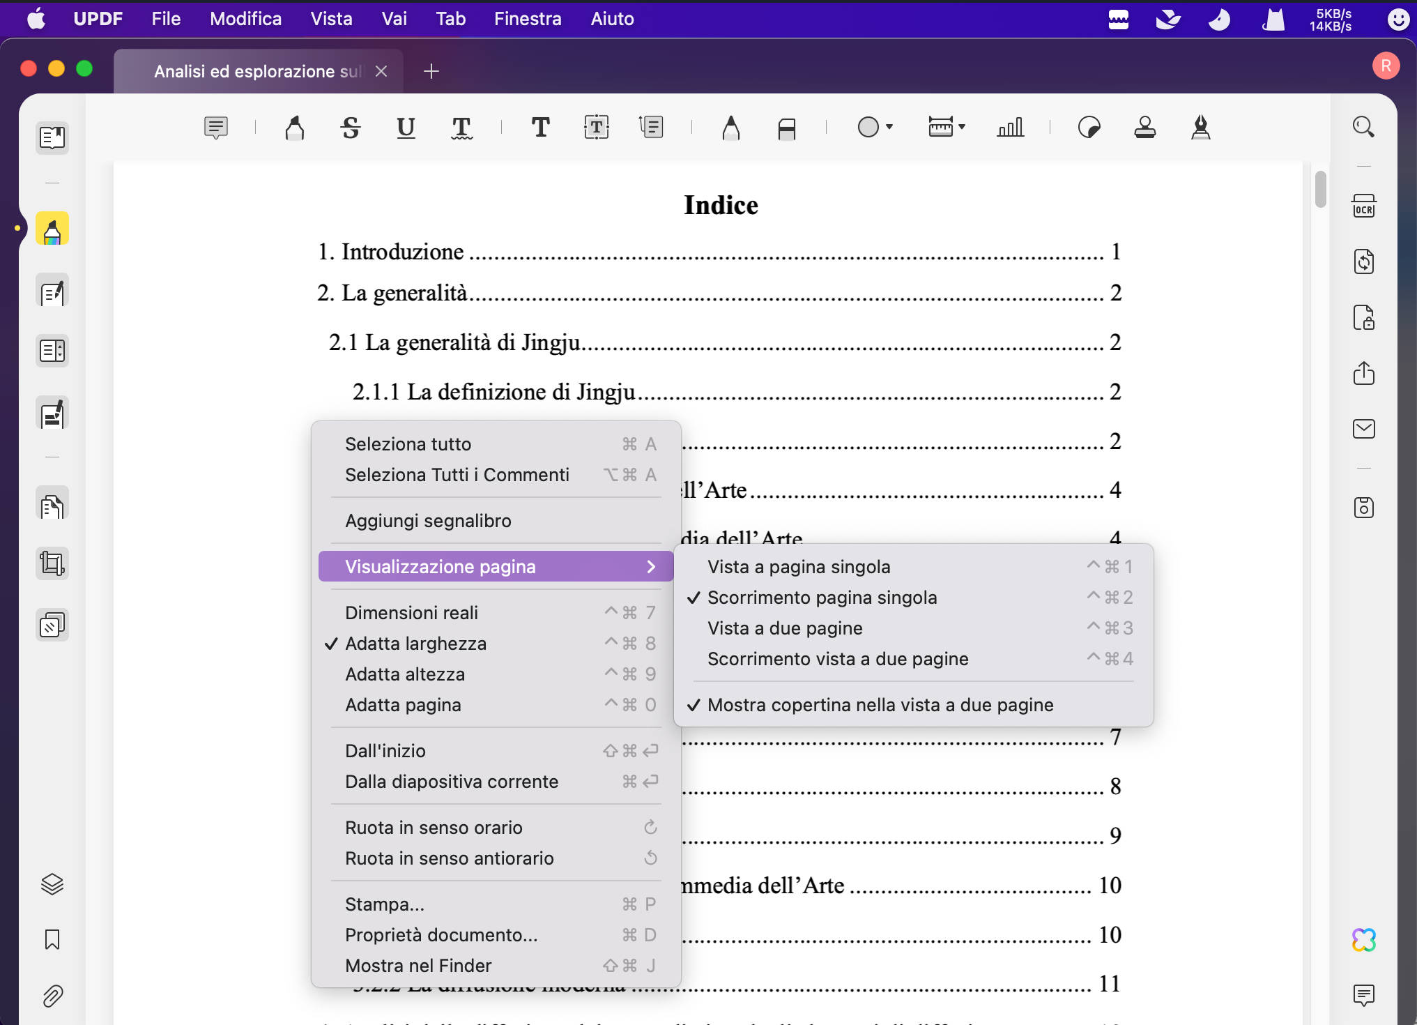Open the Fill and sign forms tool in sidebar

(52, 414)
